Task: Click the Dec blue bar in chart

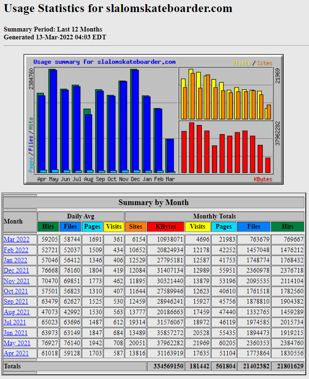Action: point(135,121)
